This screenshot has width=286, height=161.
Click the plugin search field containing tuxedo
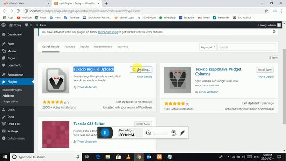point(246,47)
